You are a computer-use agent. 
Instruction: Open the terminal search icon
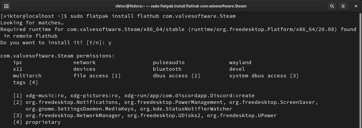pos(332,6)
